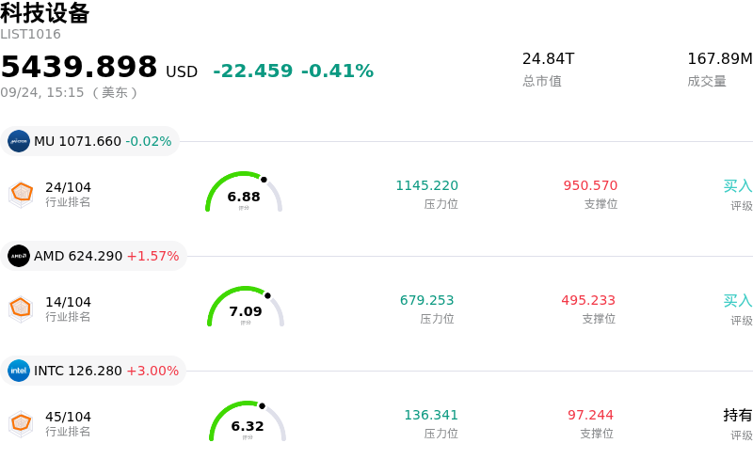Click the 6.88 score gauge for MU
The image size is (753, 459).
244,192
